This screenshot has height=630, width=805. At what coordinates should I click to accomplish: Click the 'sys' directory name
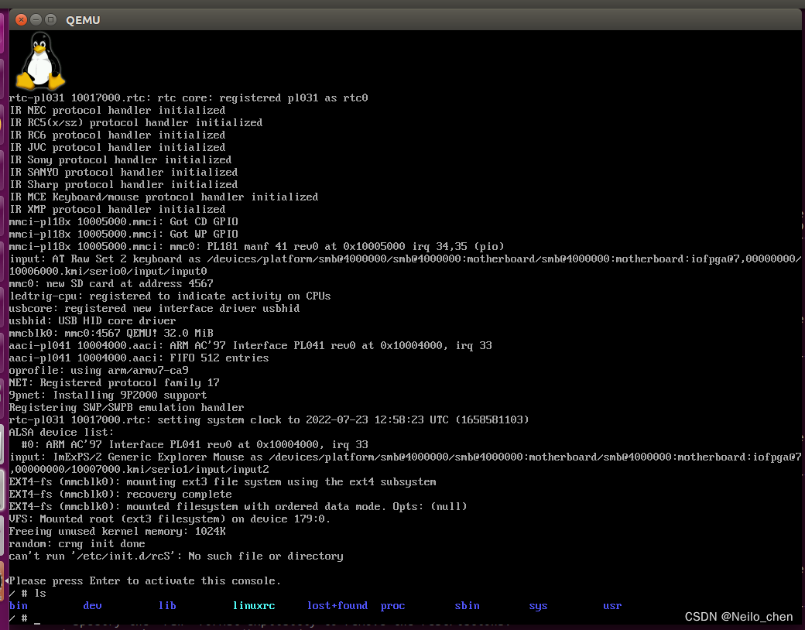[538, 605]
